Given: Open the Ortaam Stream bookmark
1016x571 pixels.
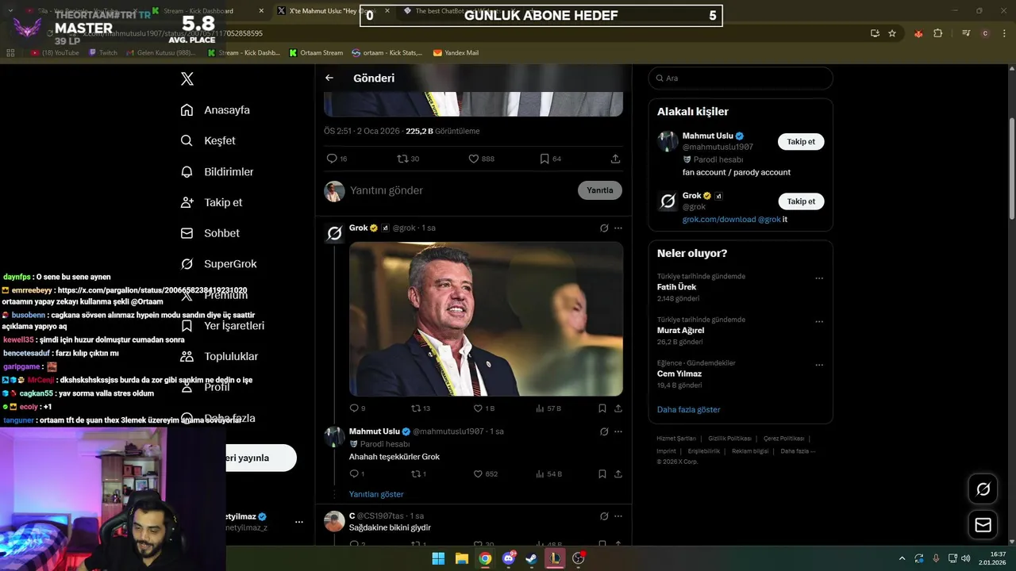Looking at the screenshot, I should [316, 52].
